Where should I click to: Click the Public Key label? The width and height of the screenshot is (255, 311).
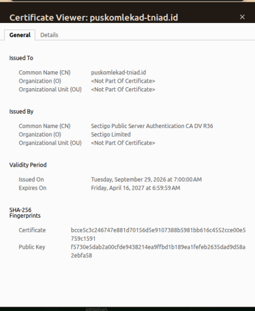click(x=32, y=247)
